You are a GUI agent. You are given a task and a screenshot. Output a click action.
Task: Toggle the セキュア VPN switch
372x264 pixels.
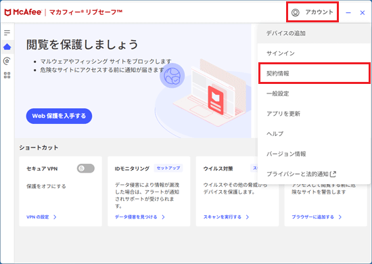point(86,169)
